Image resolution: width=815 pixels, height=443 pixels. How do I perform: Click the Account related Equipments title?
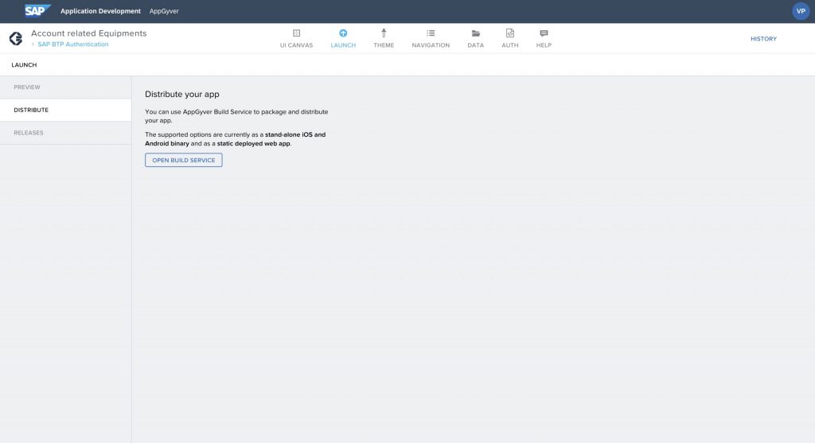(x=89, y=33)
